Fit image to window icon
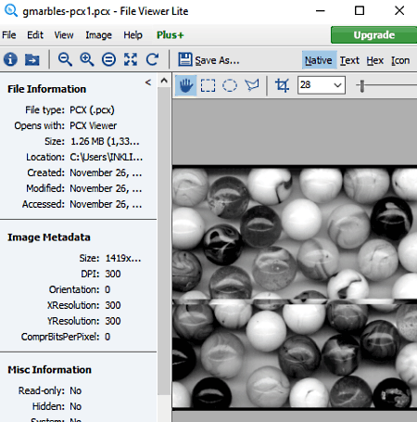This screenshot has height=422, width=417. (131, 59)
